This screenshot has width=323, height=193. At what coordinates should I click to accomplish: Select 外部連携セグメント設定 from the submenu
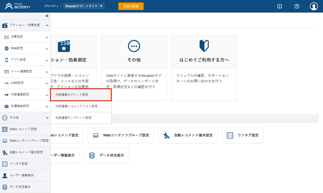pyautogui.click(x=81, y=95)
